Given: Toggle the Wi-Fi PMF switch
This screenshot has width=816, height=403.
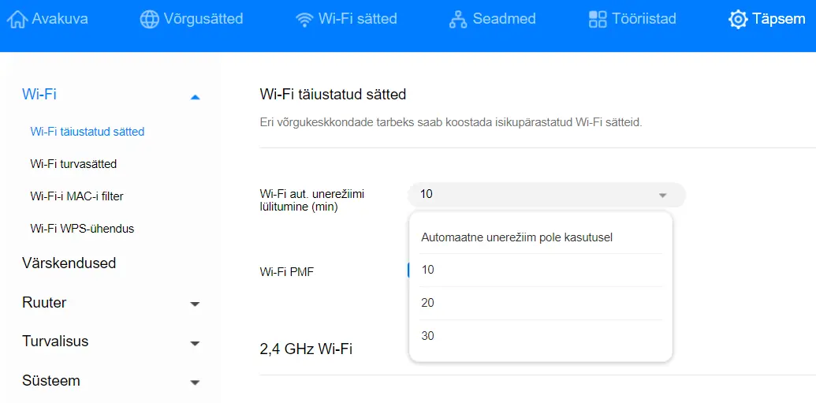Looking at the screenshot, I should tap(409, 270).
